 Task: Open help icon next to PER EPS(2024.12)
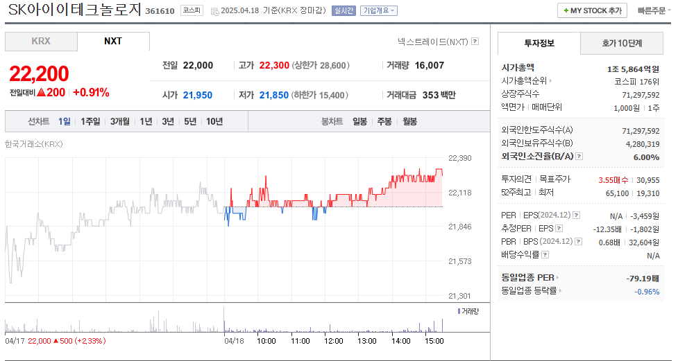(577, 215)
